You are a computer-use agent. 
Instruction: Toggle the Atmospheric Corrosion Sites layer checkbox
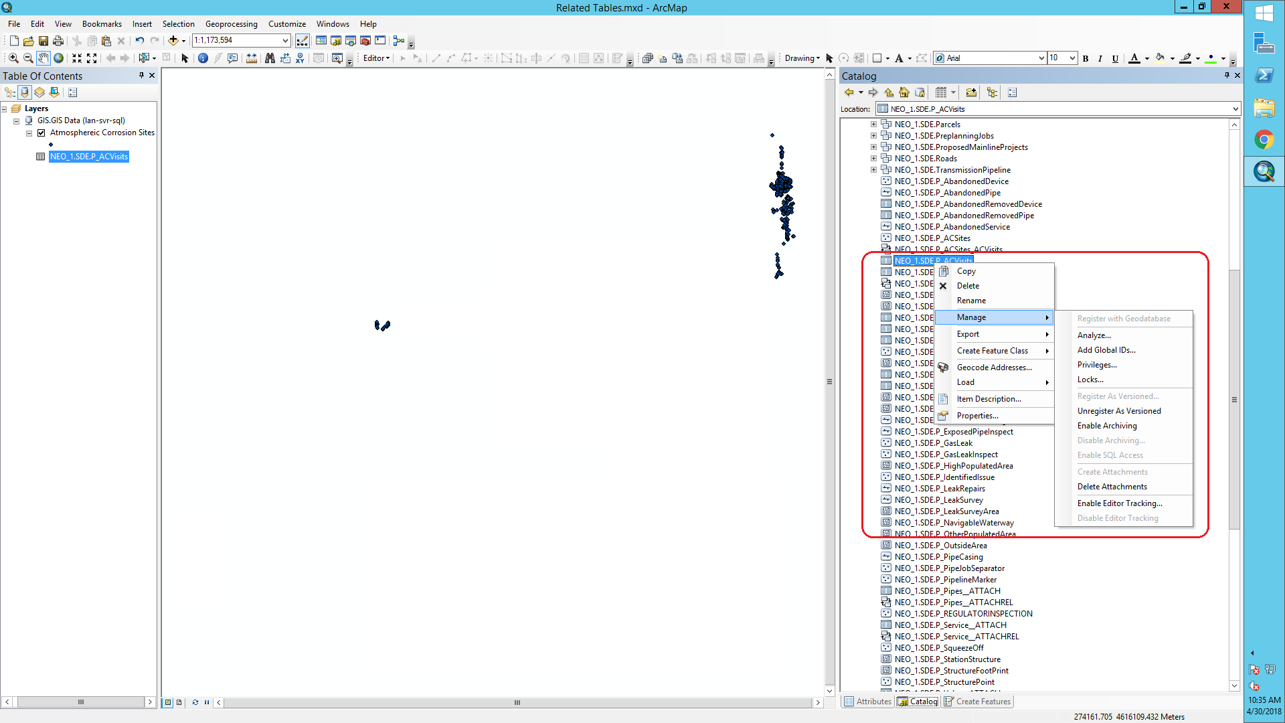[x=41, y=133]
